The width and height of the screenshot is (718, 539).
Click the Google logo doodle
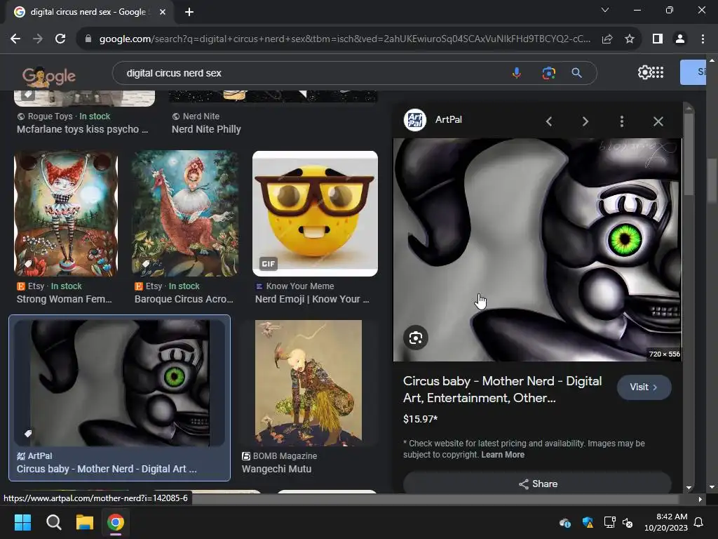(49, 76)
